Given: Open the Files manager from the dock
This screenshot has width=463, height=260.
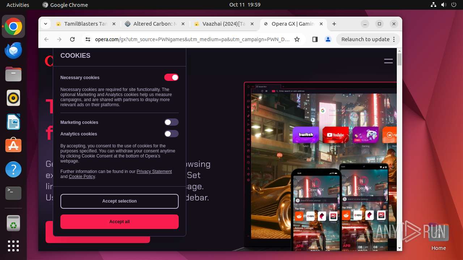Looking at the screenshot, I should click(x=13, y=74).
